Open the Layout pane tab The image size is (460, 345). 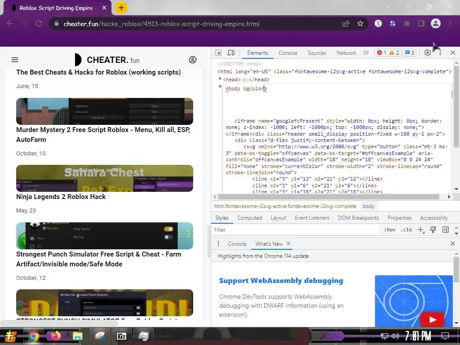[278, 218]
